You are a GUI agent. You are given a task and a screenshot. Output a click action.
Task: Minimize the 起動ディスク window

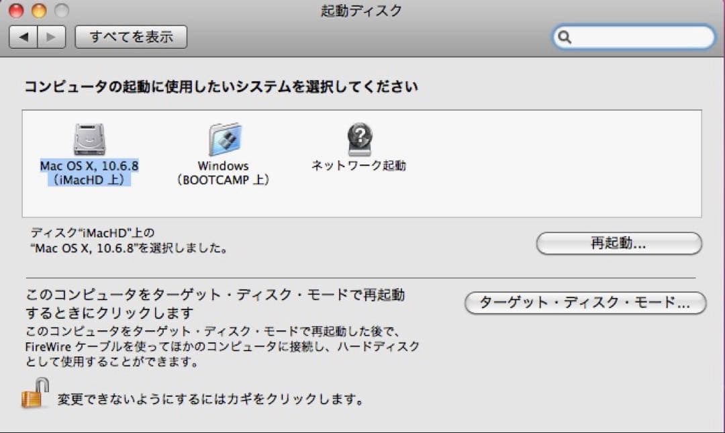(x=39, y=11)
